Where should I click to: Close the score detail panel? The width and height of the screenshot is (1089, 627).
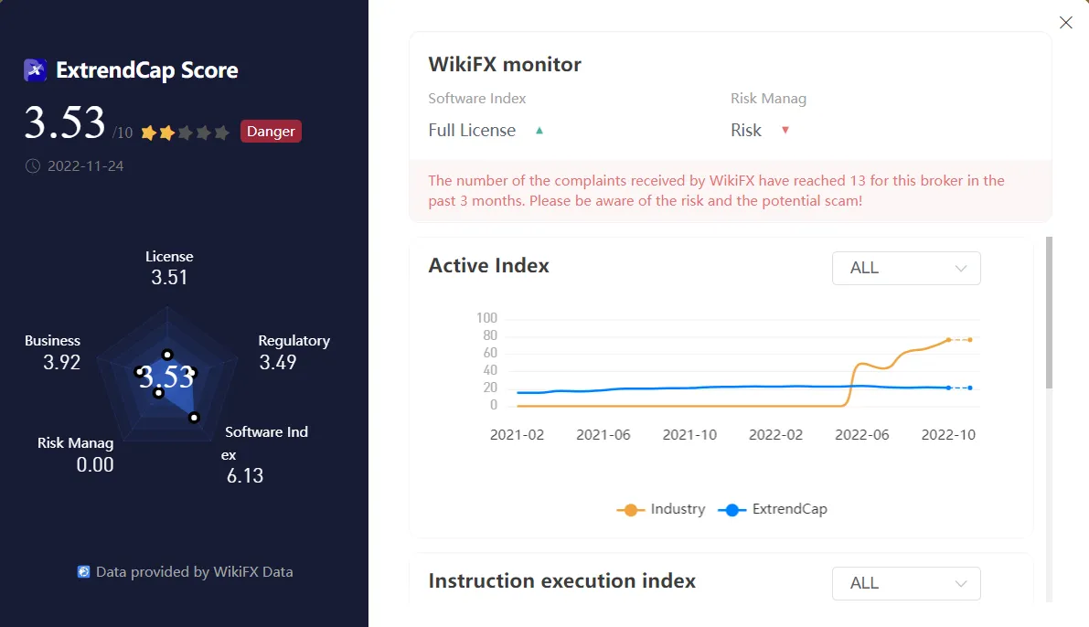point(1065,22)
